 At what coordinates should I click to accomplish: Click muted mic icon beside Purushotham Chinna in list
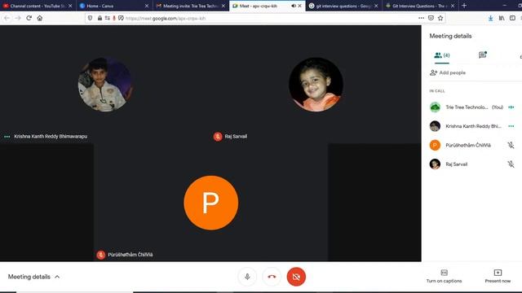click(511, 145)
